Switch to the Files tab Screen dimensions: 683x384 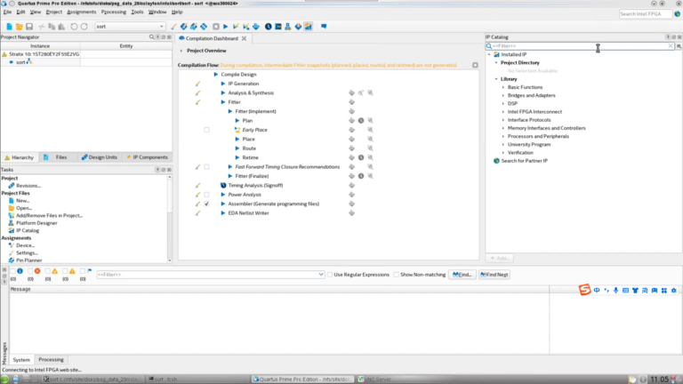click(x=56, y=157)
